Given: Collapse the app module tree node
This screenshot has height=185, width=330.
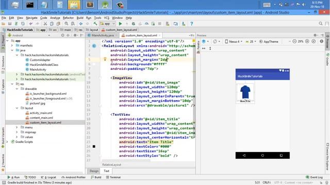Looking at the screenshot, I should pos(8,41).
